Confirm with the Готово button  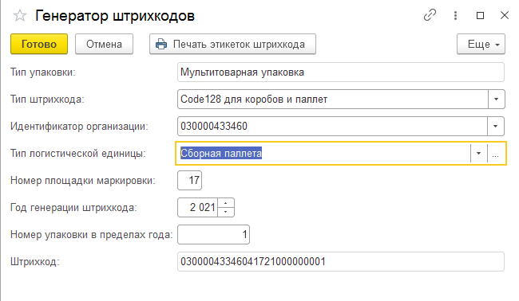pos(39,44)
